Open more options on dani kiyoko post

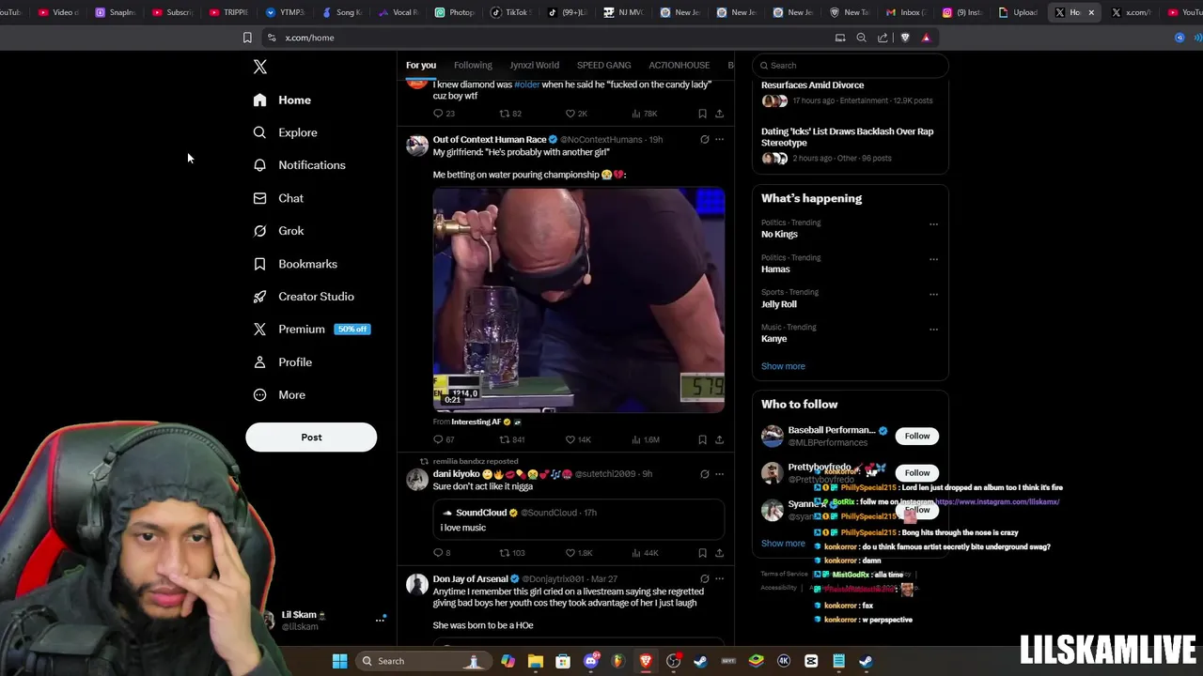(719, 474)
